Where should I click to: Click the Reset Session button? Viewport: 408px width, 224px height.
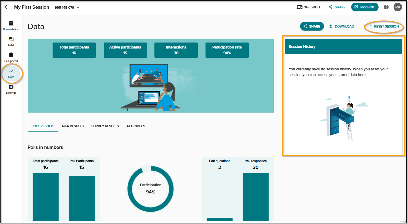[x=384, y=26]
